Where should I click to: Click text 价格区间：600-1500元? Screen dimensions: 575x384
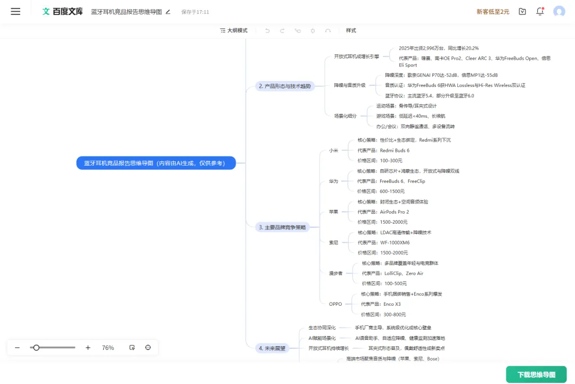click(x=381, y=191)
